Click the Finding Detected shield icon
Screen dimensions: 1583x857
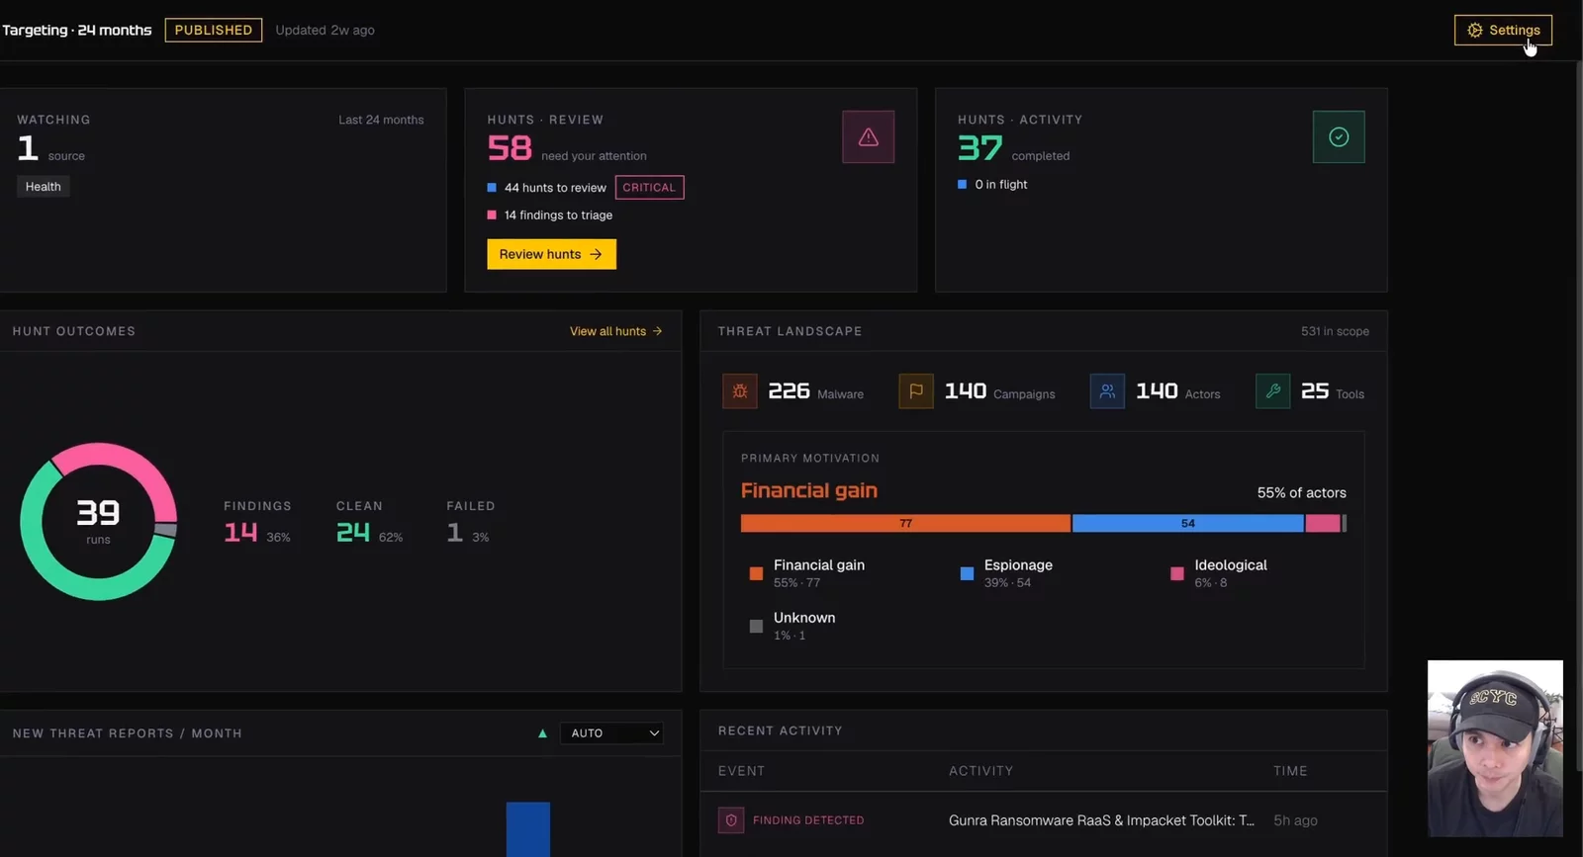[731, 820]
